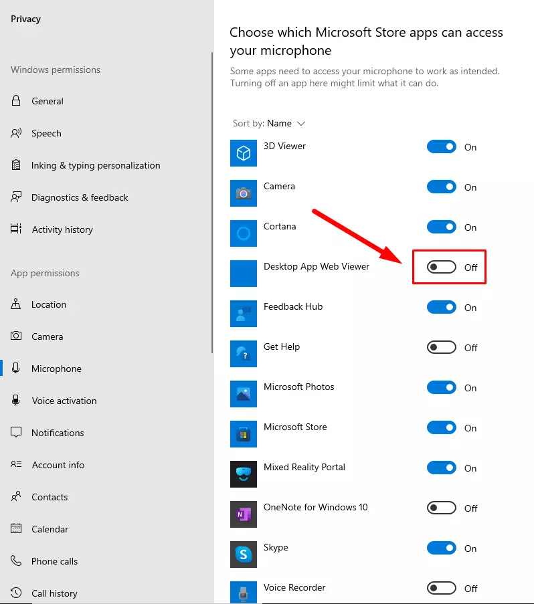Enable OneNote for Windows 10 microphone toggle
Viewport: 534px width, 604px height.
[442, 508]
